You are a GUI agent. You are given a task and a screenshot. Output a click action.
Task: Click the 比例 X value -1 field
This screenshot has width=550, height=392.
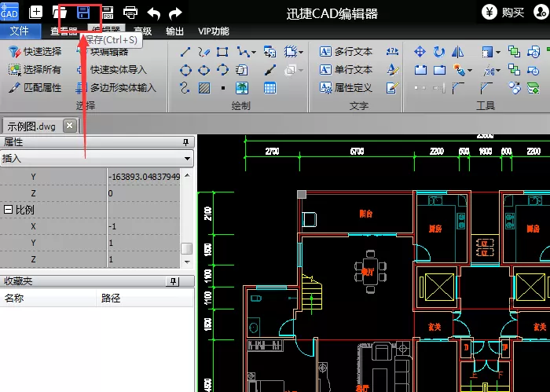pos(144,226)
